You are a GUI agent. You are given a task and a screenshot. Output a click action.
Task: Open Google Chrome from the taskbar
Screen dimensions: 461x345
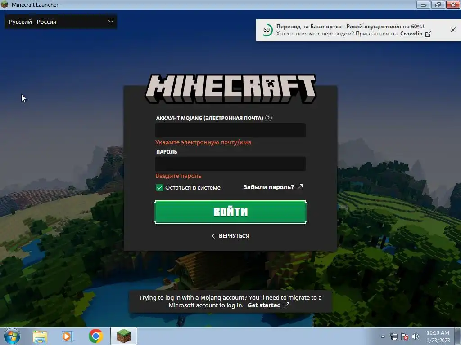(95, 336)
